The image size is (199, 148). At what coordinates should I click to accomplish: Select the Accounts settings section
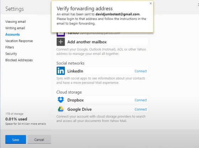tap(12, 34)
